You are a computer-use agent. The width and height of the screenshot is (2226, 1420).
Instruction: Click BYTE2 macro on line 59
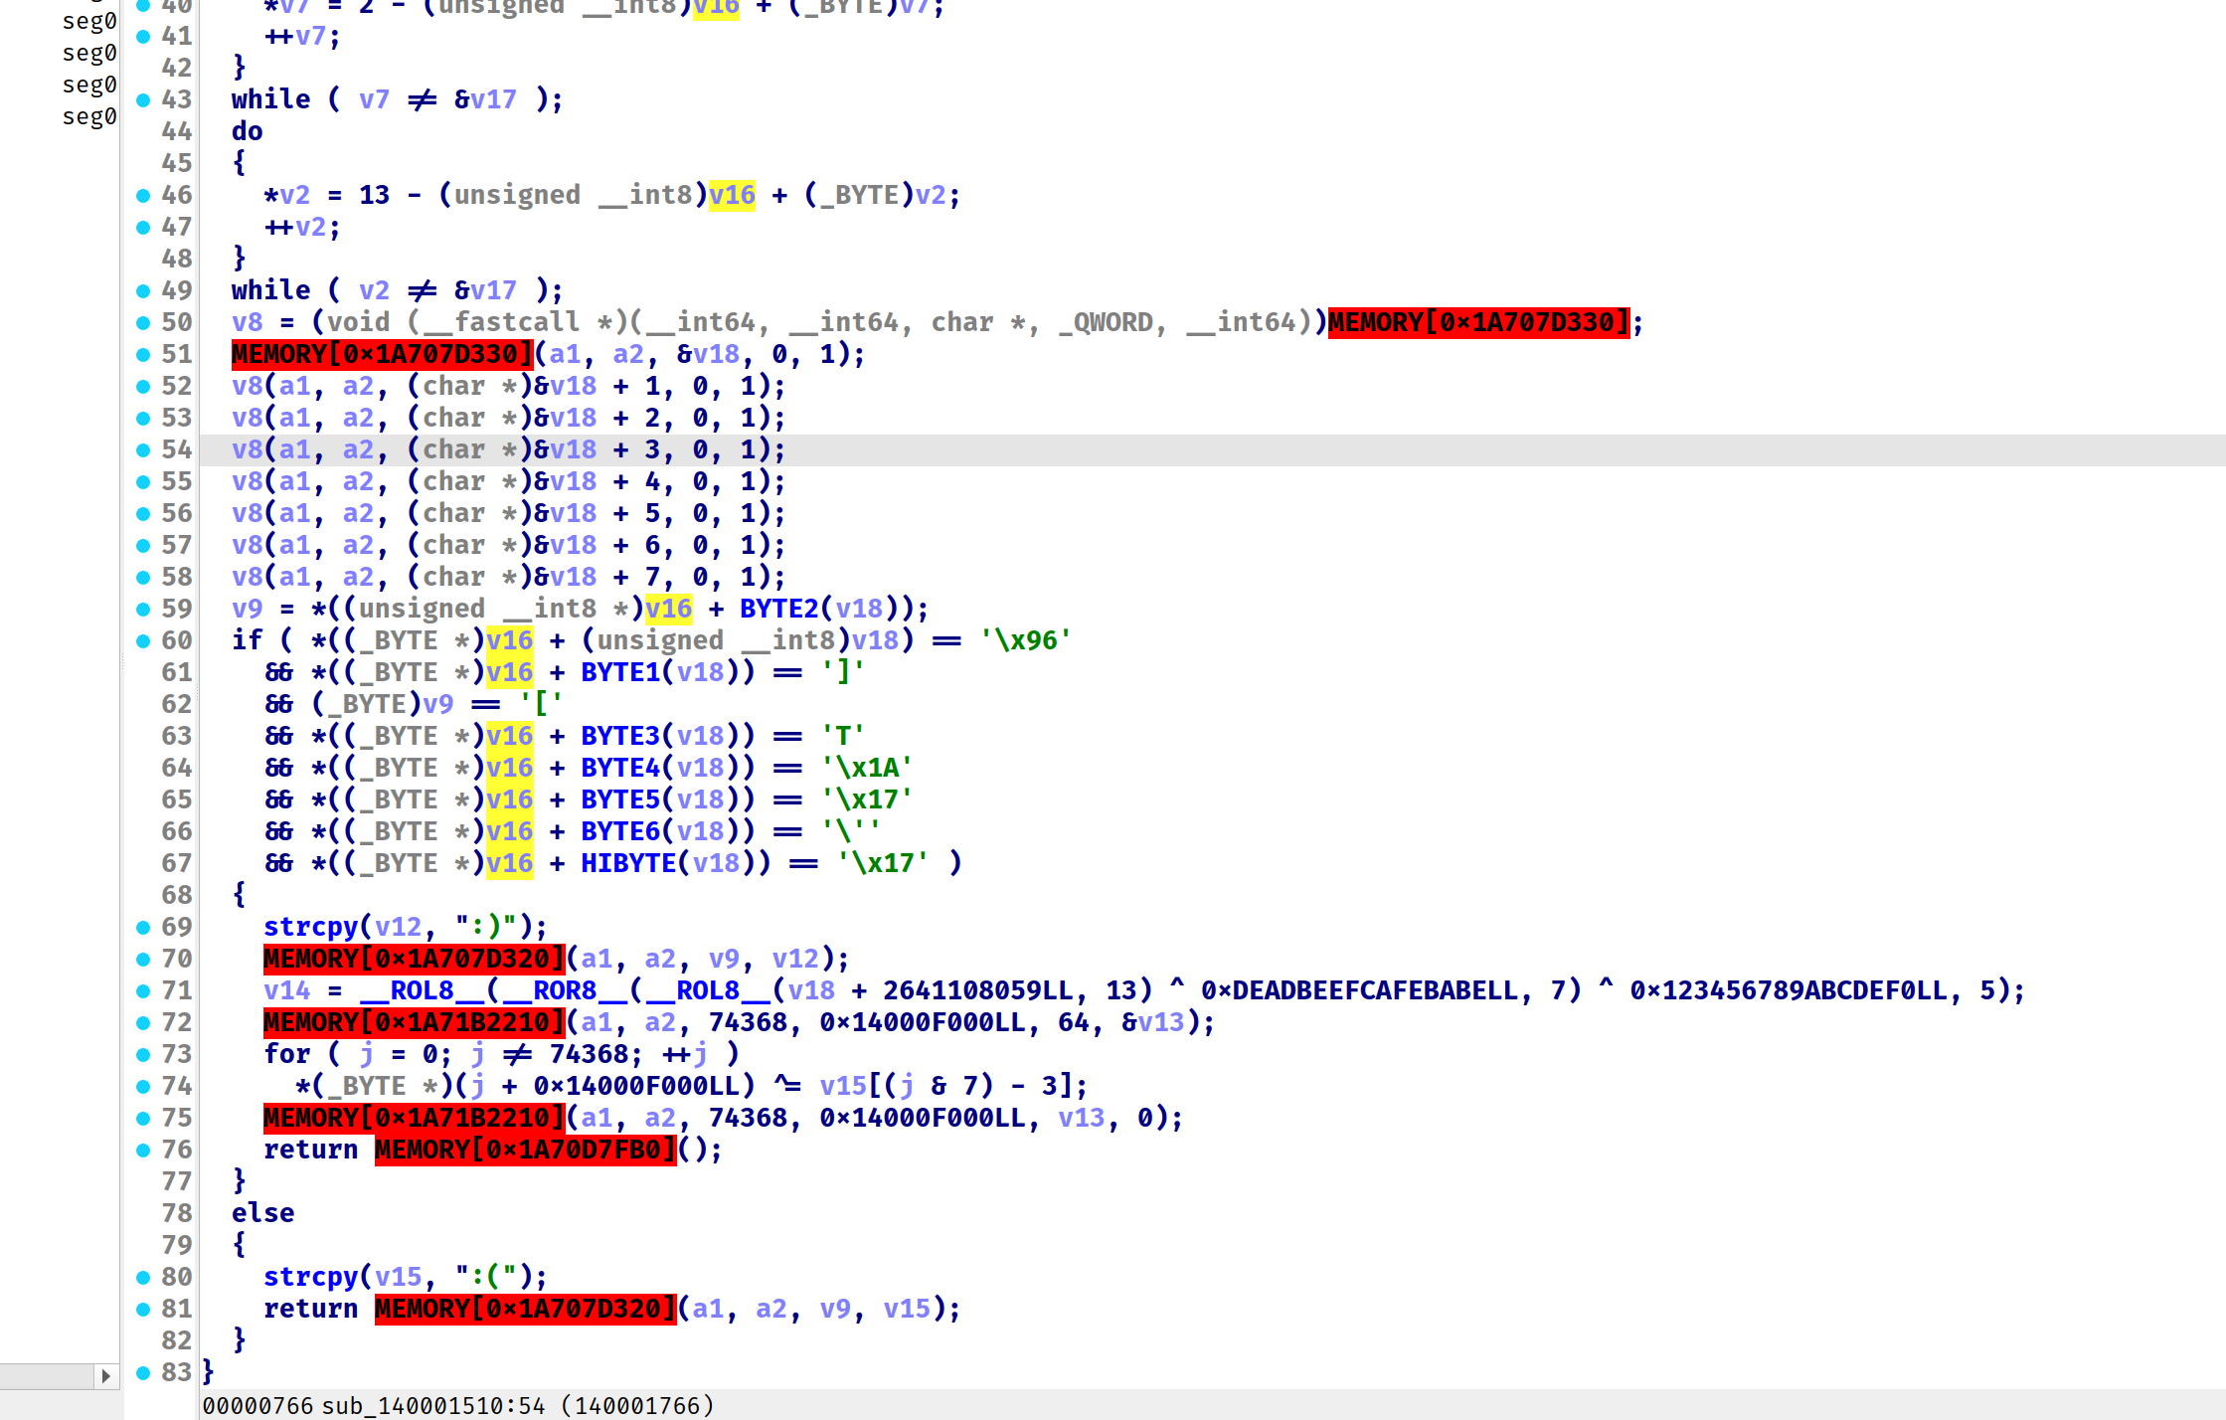[x=779, y=609]
